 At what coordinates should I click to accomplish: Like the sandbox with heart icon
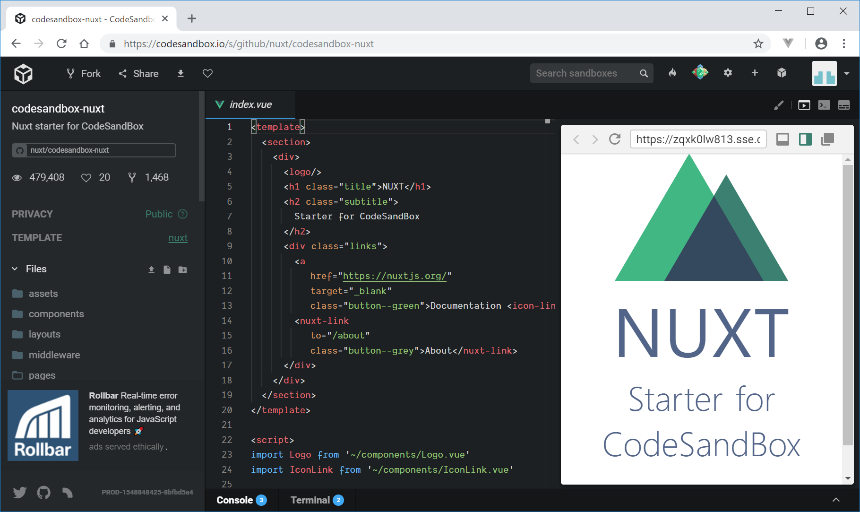click(x=207, y=73)
